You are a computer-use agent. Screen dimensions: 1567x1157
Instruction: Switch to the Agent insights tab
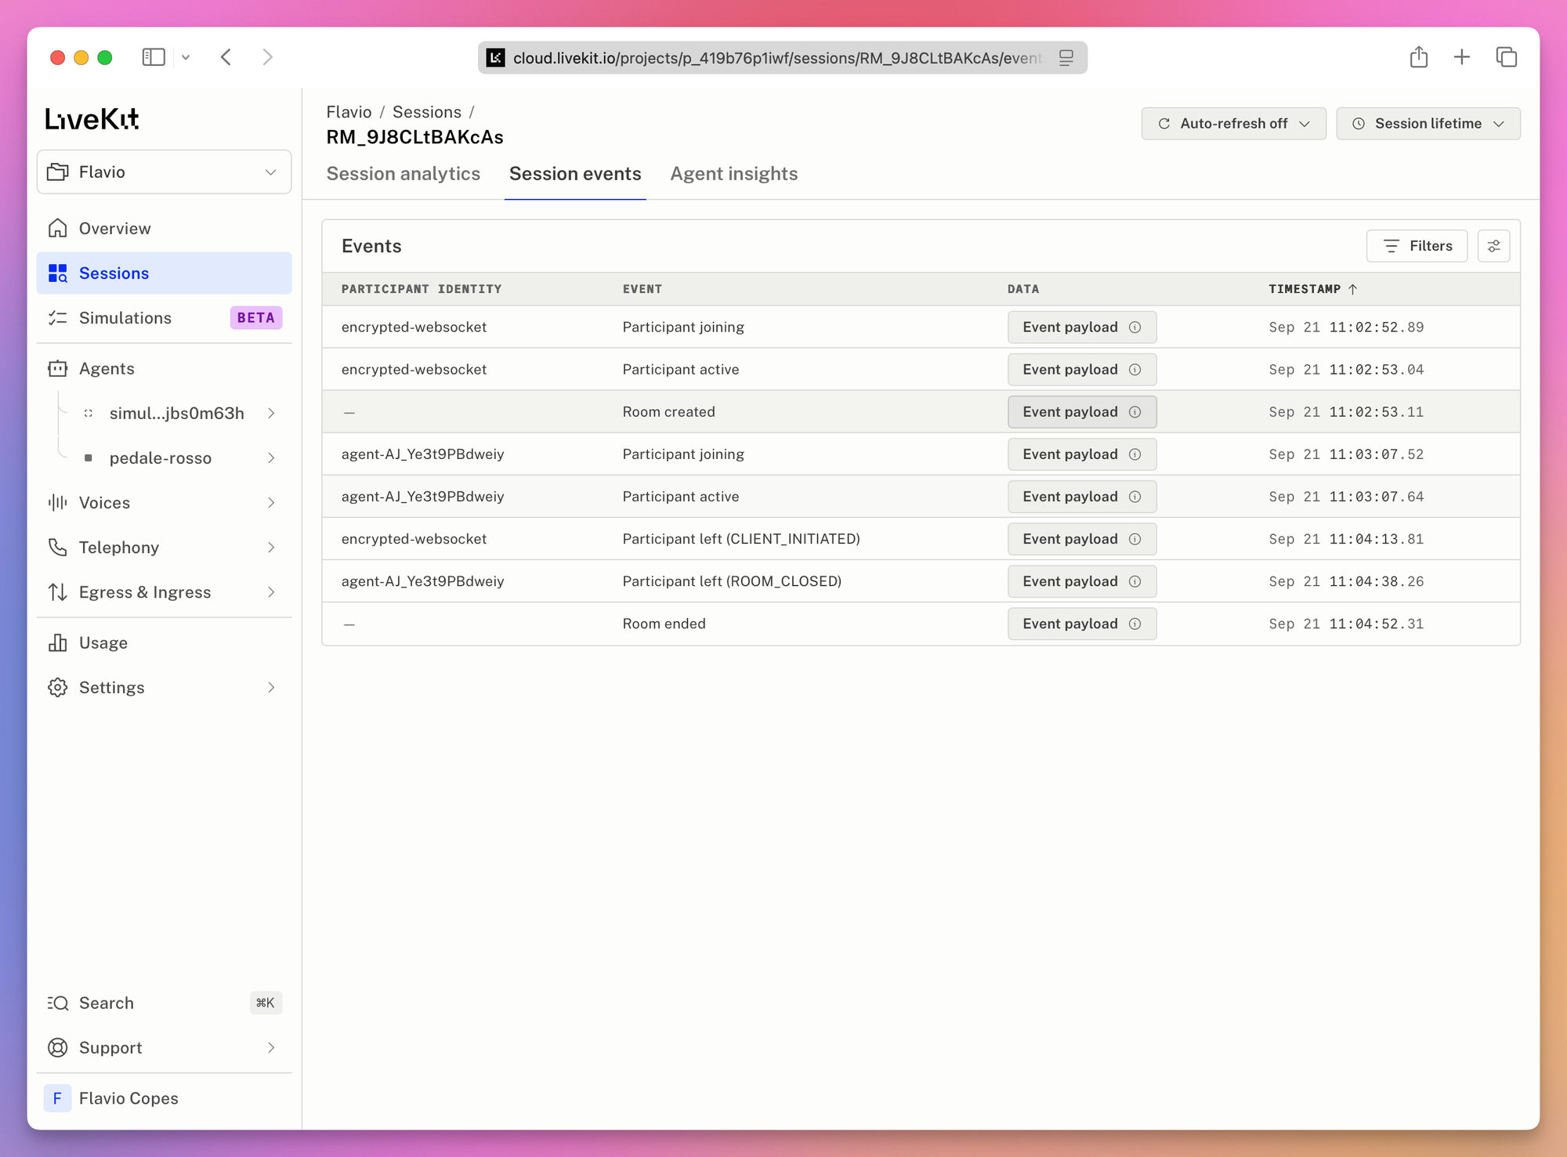tap(734, 174)
